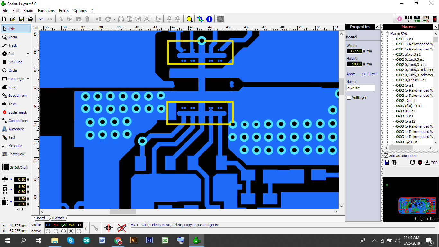This screenshot has height=247, width=439.
Task: Select the Connections tool
Action: pyautogui.click(x=15, y=121)
